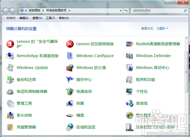This screenshot has width=190, height=137.
Task: Open the 工具(T) menu
Action: (x=51, y=18)
